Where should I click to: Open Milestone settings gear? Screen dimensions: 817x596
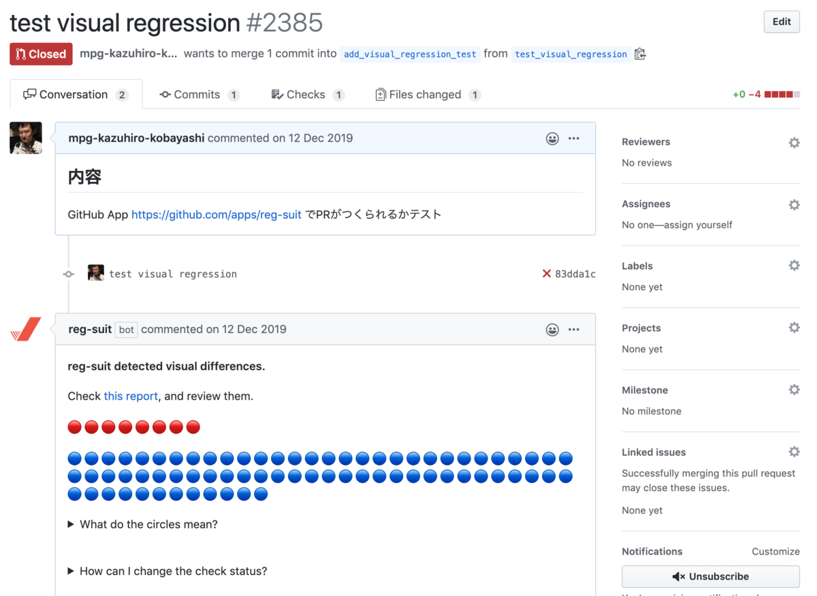click(x=794, y=390)
